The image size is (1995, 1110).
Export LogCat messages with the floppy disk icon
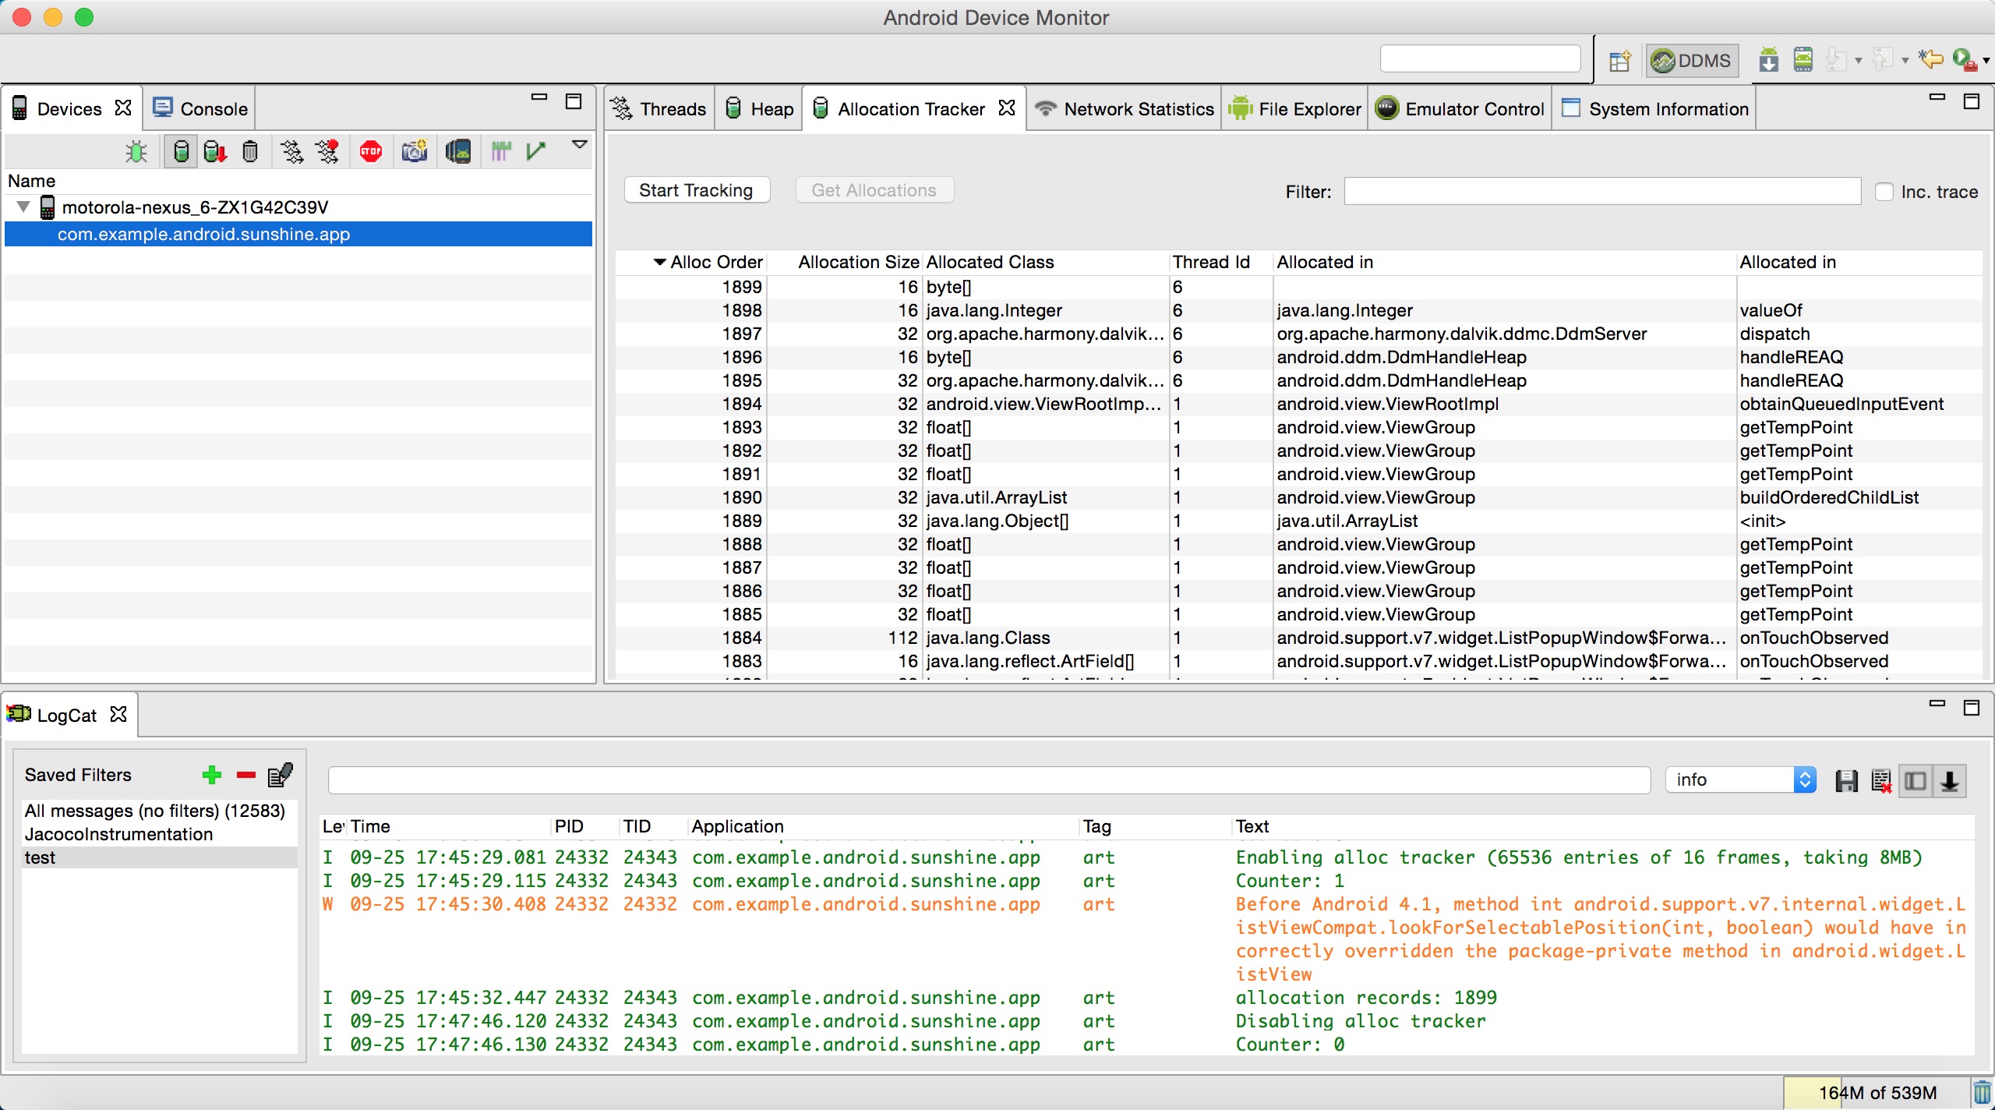(1846, 780)
